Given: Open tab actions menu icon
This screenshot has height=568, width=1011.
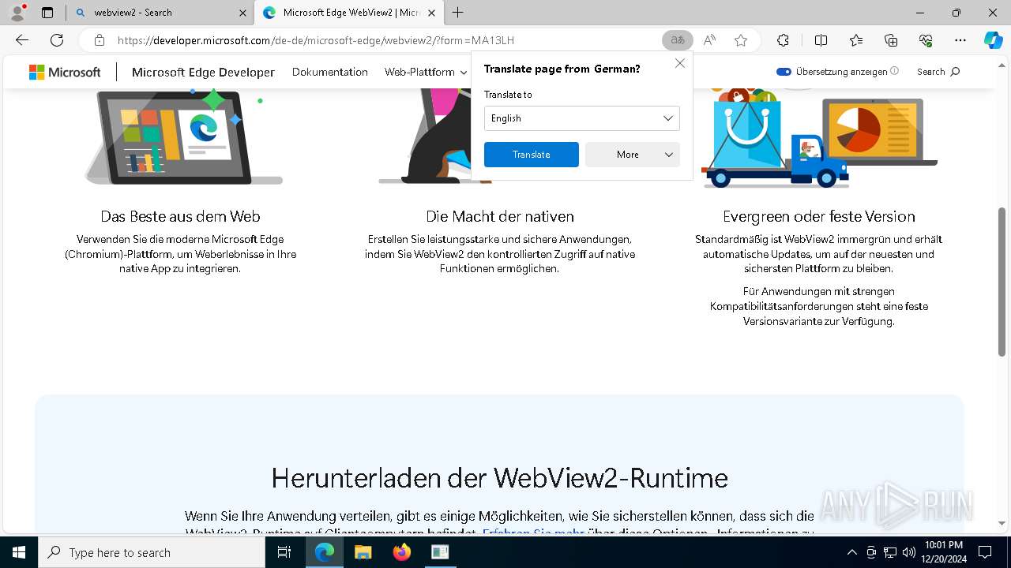Looking at the screenshot, I should coord(47,13).
